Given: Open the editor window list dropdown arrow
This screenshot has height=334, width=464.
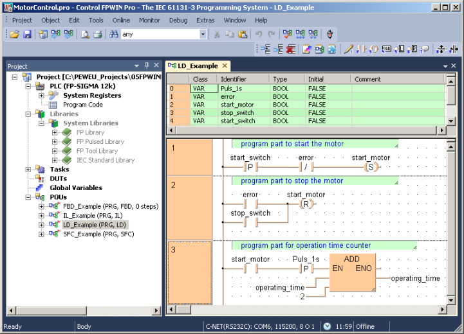Looking at the screenshot, I should [x=445, y=66].
